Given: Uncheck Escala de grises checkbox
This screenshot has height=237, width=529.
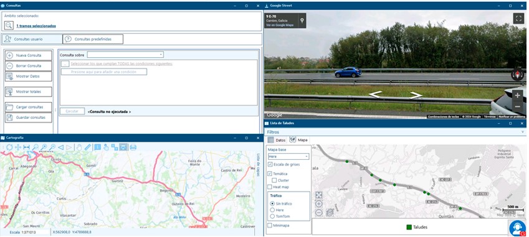Looking at the screenshot, I should pos(270,164).
